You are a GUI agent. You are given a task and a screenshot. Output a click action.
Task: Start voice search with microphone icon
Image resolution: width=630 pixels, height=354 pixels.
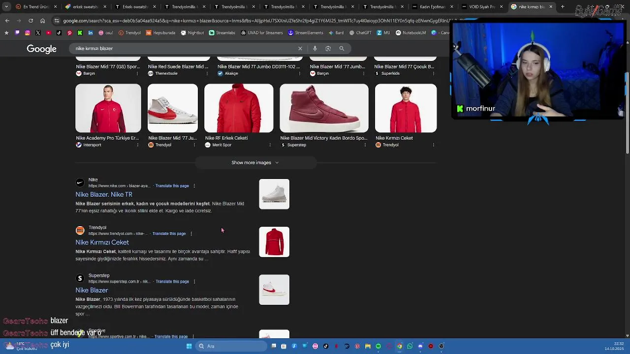click(315, 49)
